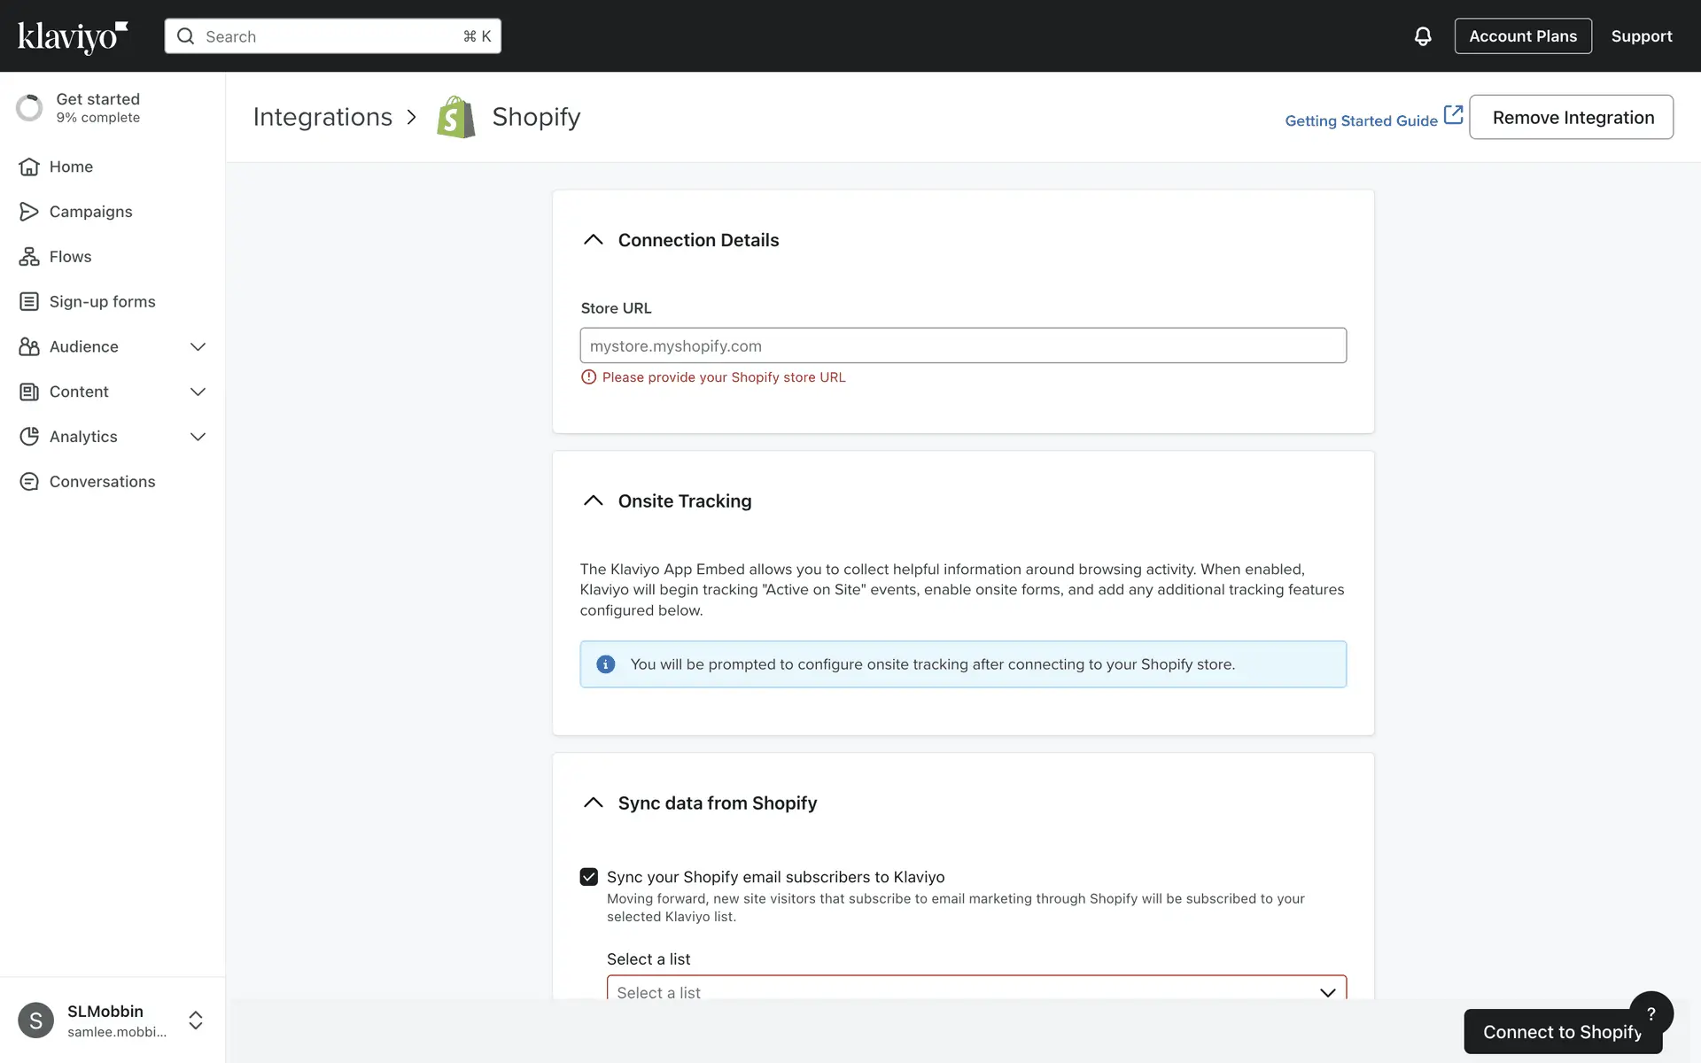Screen dimensions: 1701x1063
Task: Open Home from the sidebar
Action: [x=71, y=167]
